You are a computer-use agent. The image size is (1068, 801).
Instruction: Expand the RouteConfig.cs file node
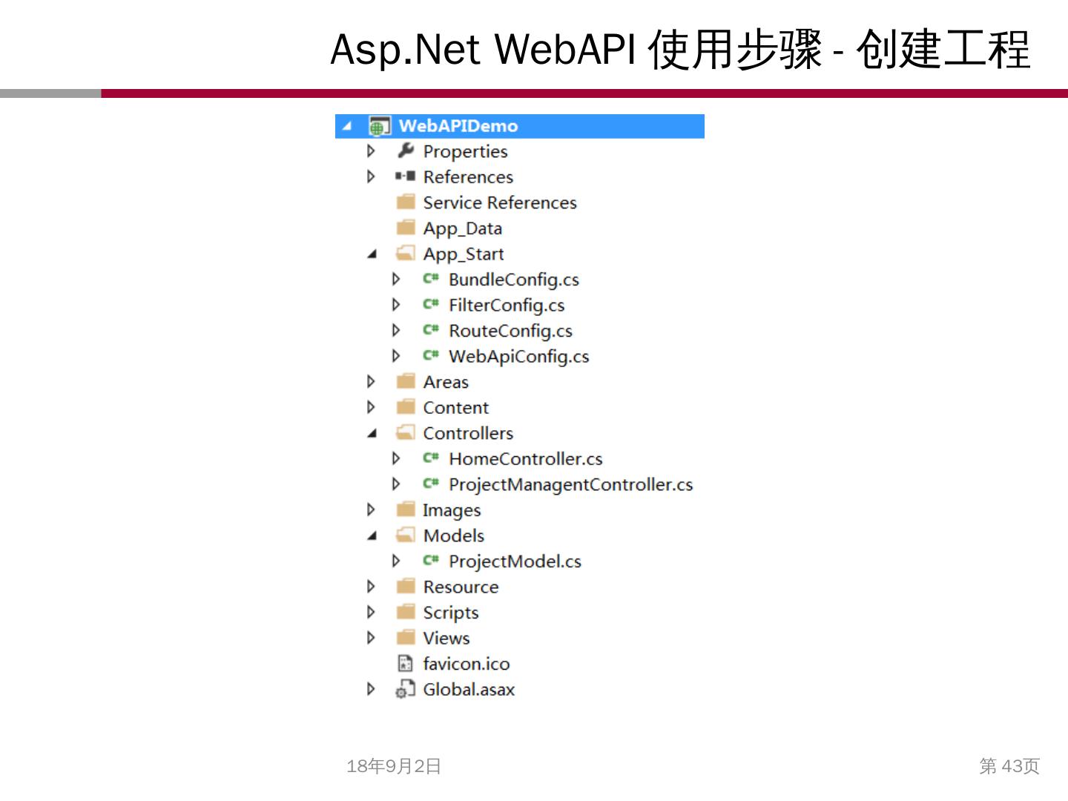pos(396,331)
